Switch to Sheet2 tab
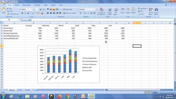The height and width of the screenshot is (99, 176). click(20, 90)
